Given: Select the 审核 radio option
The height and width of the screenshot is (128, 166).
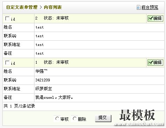Looking at the screenshot, I should [x=57, y=119].
